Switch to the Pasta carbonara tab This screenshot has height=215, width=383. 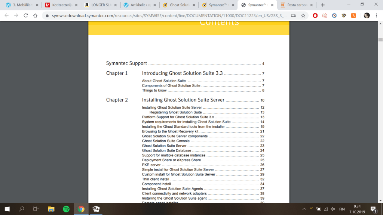tap(295, 5)
